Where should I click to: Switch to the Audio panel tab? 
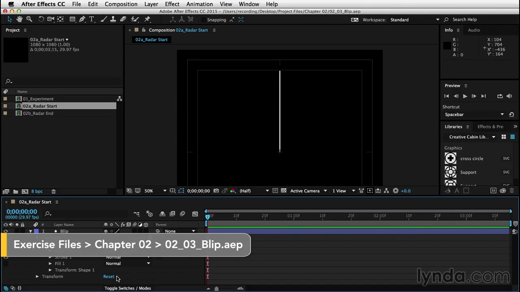click(474, 30)
